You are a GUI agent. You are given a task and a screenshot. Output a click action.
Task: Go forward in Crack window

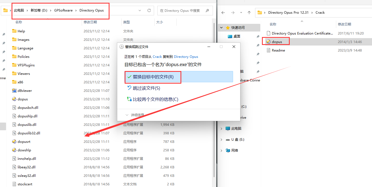click(x=233, y=13)
